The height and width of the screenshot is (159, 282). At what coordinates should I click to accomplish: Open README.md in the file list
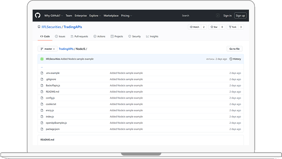point(52,92)
